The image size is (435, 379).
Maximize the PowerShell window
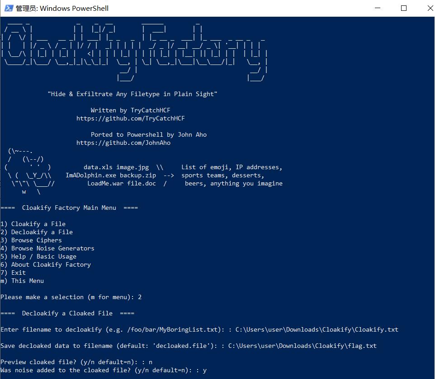coord(404,8)
